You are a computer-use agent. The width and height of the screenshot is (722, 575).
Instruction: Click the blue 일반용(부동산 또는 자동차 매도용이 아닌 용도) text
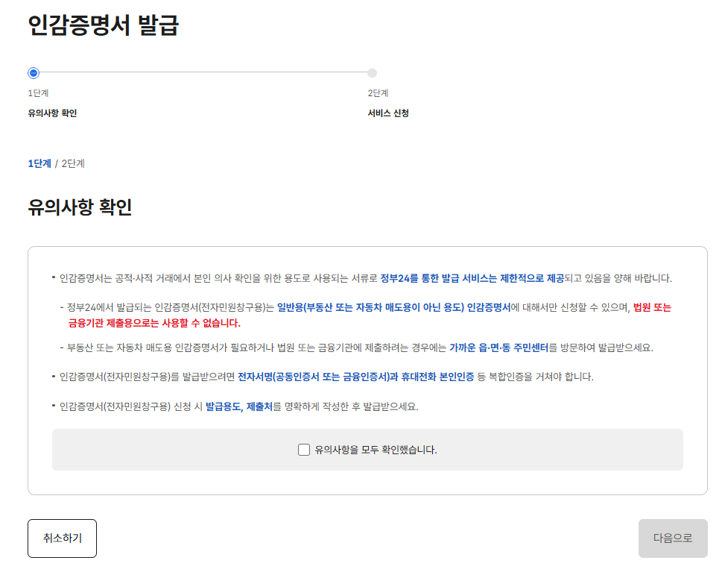click(370, 307)
